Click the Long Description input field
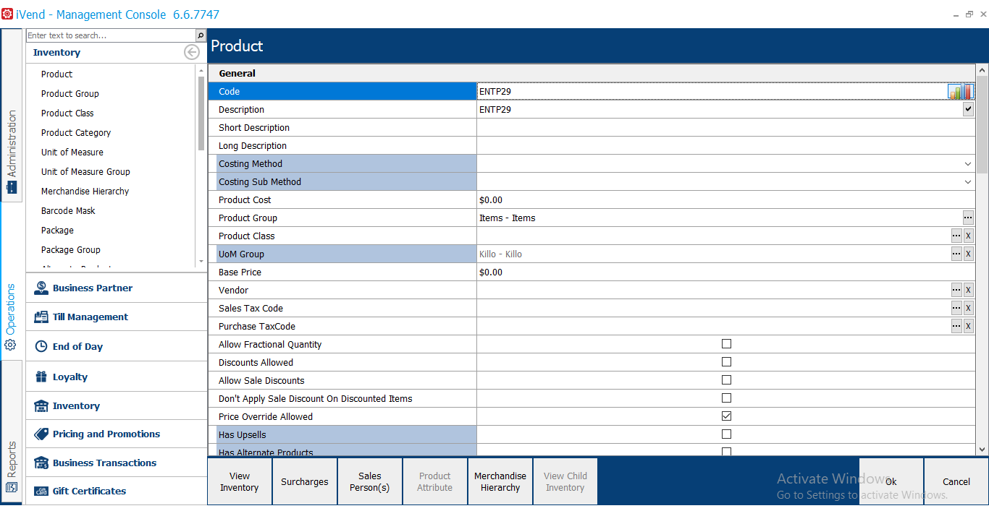The height and width of the screenshot is (511, 989). click(x=725, y=145)
